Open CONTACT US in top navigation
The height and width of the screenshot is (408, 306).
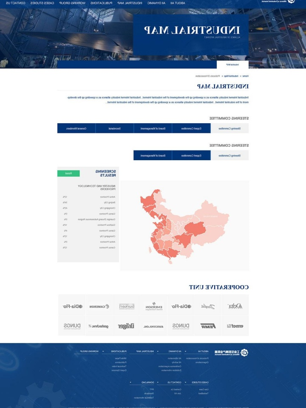pyautogui.click(x=16, y=3)
